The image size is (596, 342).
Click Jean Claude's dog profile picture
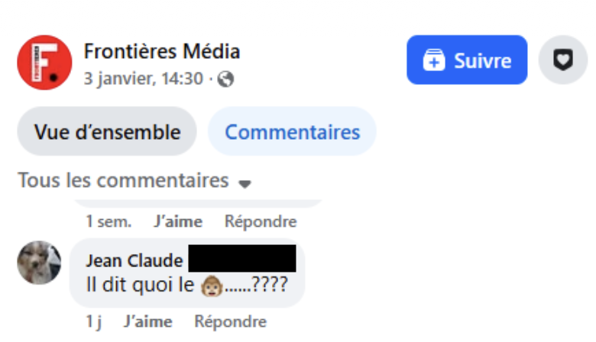click(x=39, y=263)
